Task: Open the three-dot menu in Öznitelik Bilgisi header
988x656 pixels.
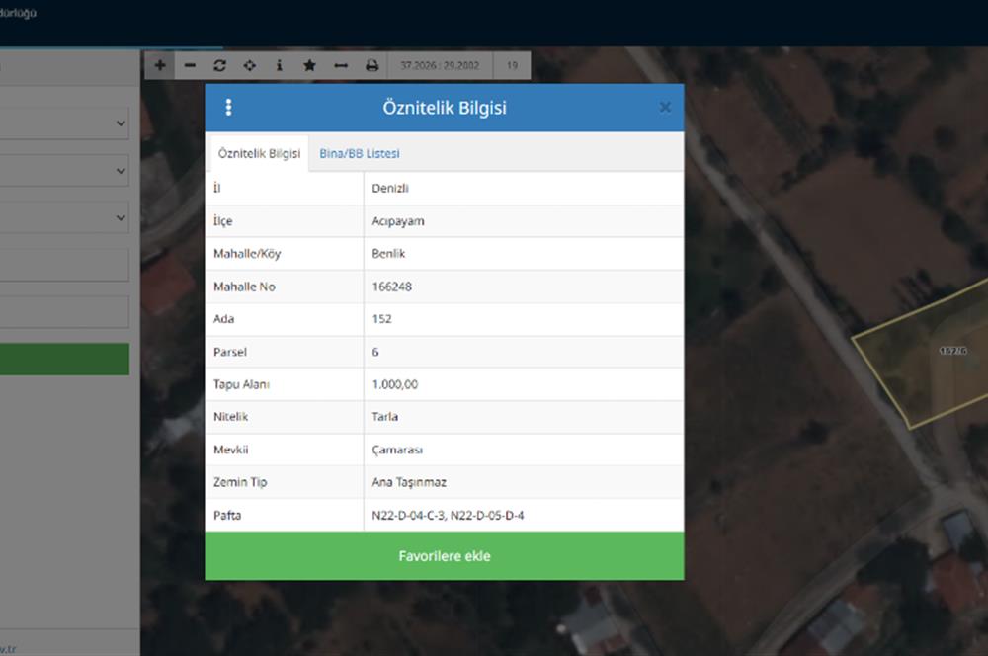Action: 229,107
